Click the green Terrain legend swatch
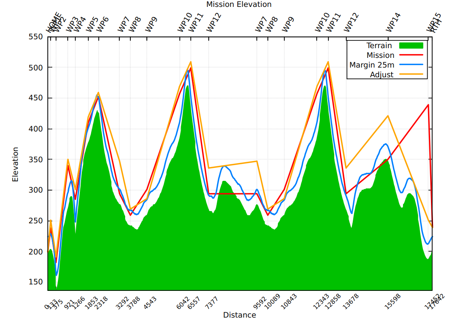The image size is (469, 320). (411, 45)
